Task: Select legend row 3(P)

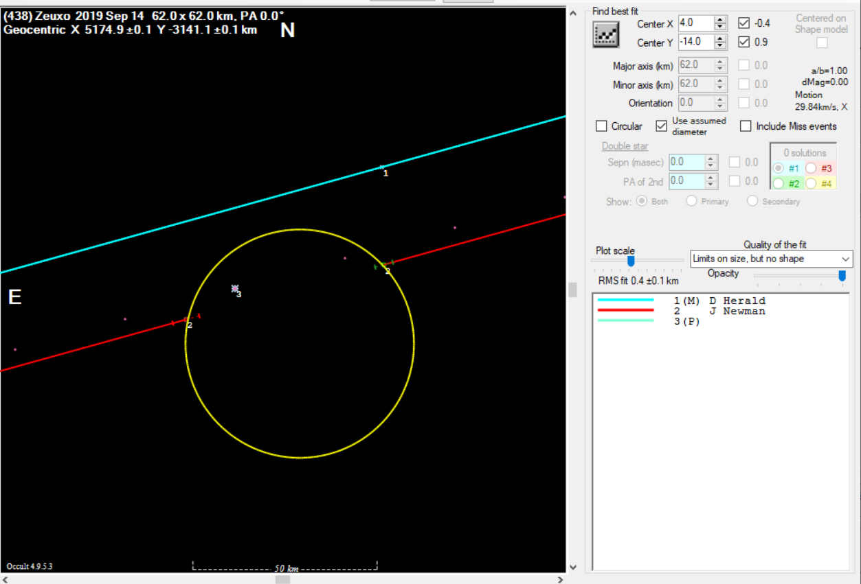Action: [719, 322]
